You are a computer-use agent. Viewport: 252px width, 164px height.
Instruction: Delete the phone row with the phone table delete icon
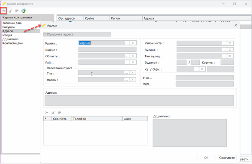(x=60, y=113)
